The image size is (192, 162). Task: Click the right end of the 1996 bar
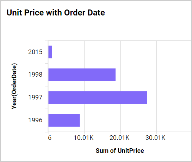[79, 120]
